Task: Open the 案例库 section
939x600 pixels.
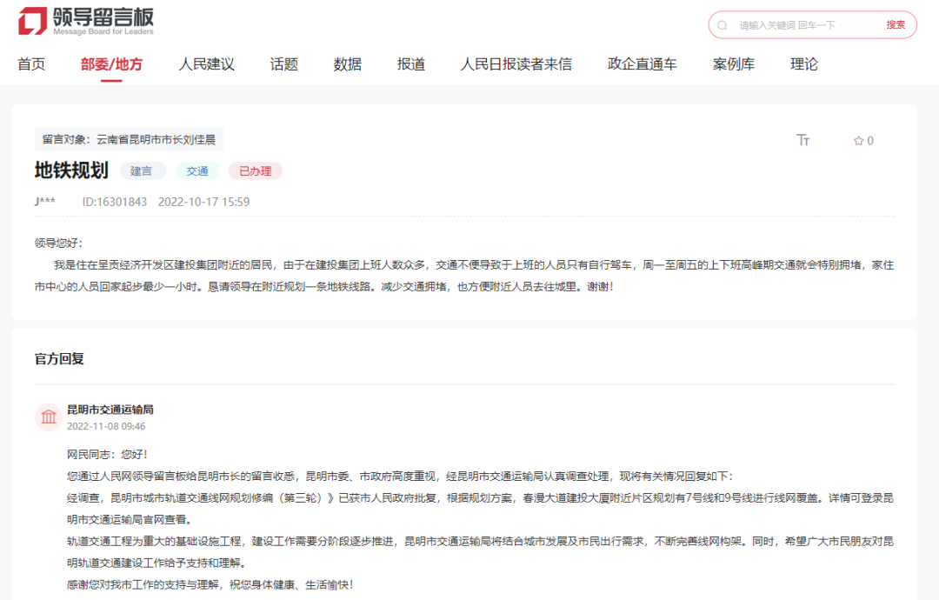Action: point(733,63)
